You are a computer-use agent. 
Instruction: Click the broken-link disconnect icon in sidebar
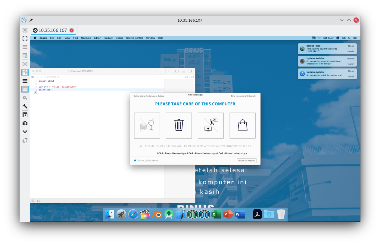click(25, 140)
